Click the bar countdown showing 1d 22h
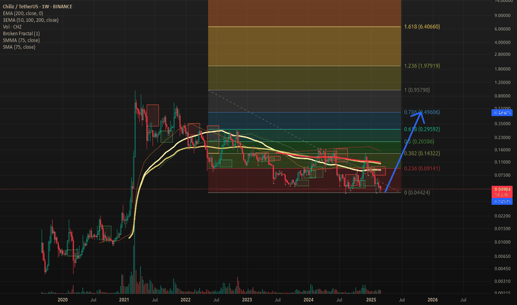 [x=502, y=195]
